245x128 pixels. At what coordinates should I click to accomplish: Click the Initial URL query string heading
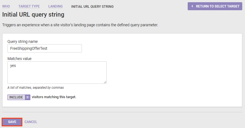[33, 14]
